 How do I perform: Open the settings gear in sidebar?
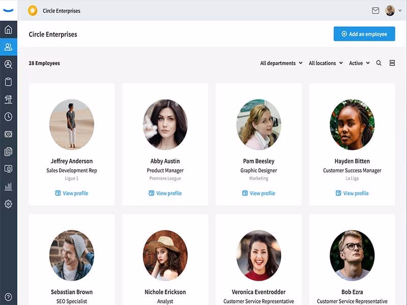point(8,204)
